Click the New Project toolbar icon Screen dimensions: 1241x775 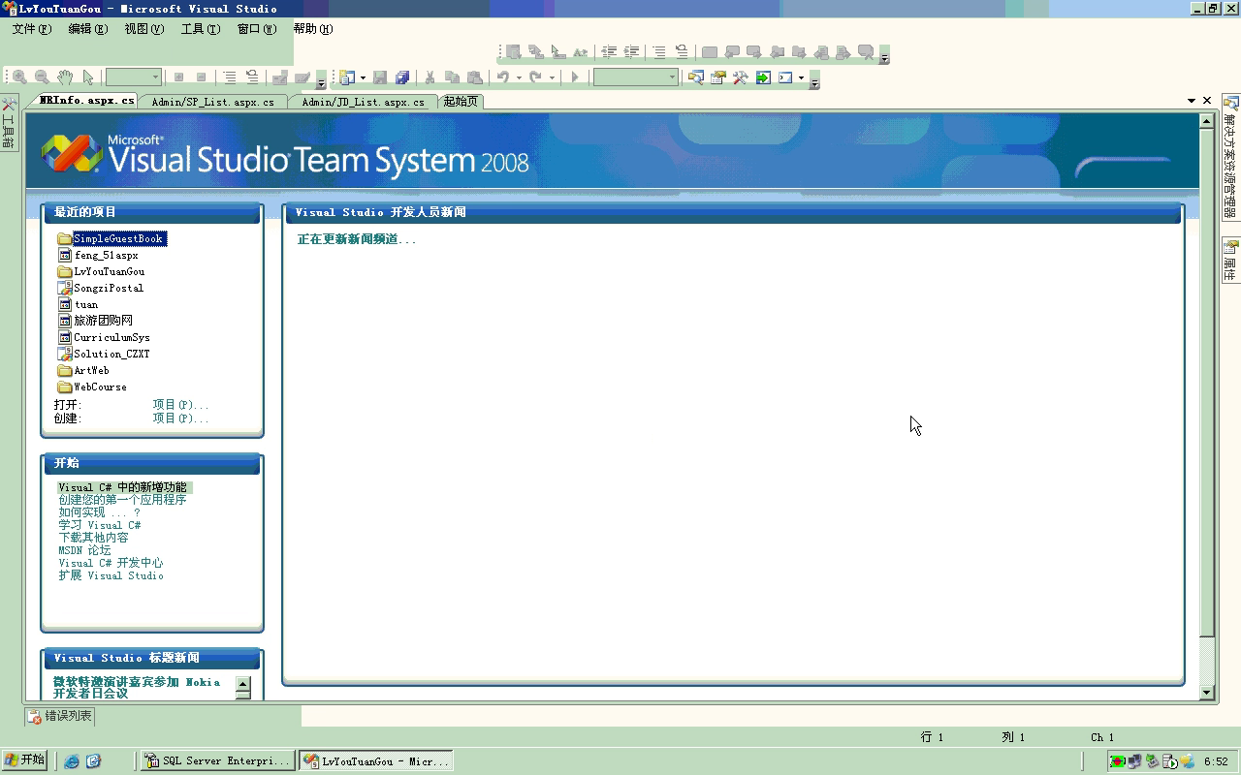pos(347,77)
